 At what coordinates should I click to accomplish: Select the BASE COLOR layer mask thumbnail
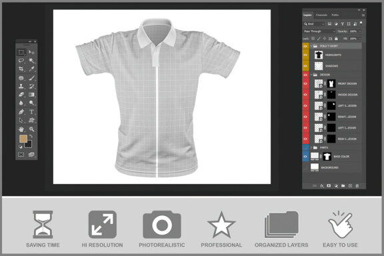point(327,156)
